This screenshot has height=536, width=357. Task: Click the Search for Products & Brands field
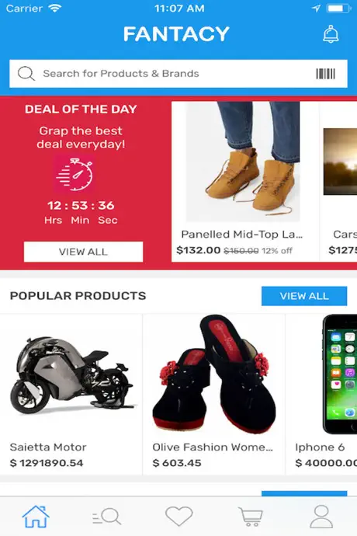pyautogui.click(x=178, y=74)
